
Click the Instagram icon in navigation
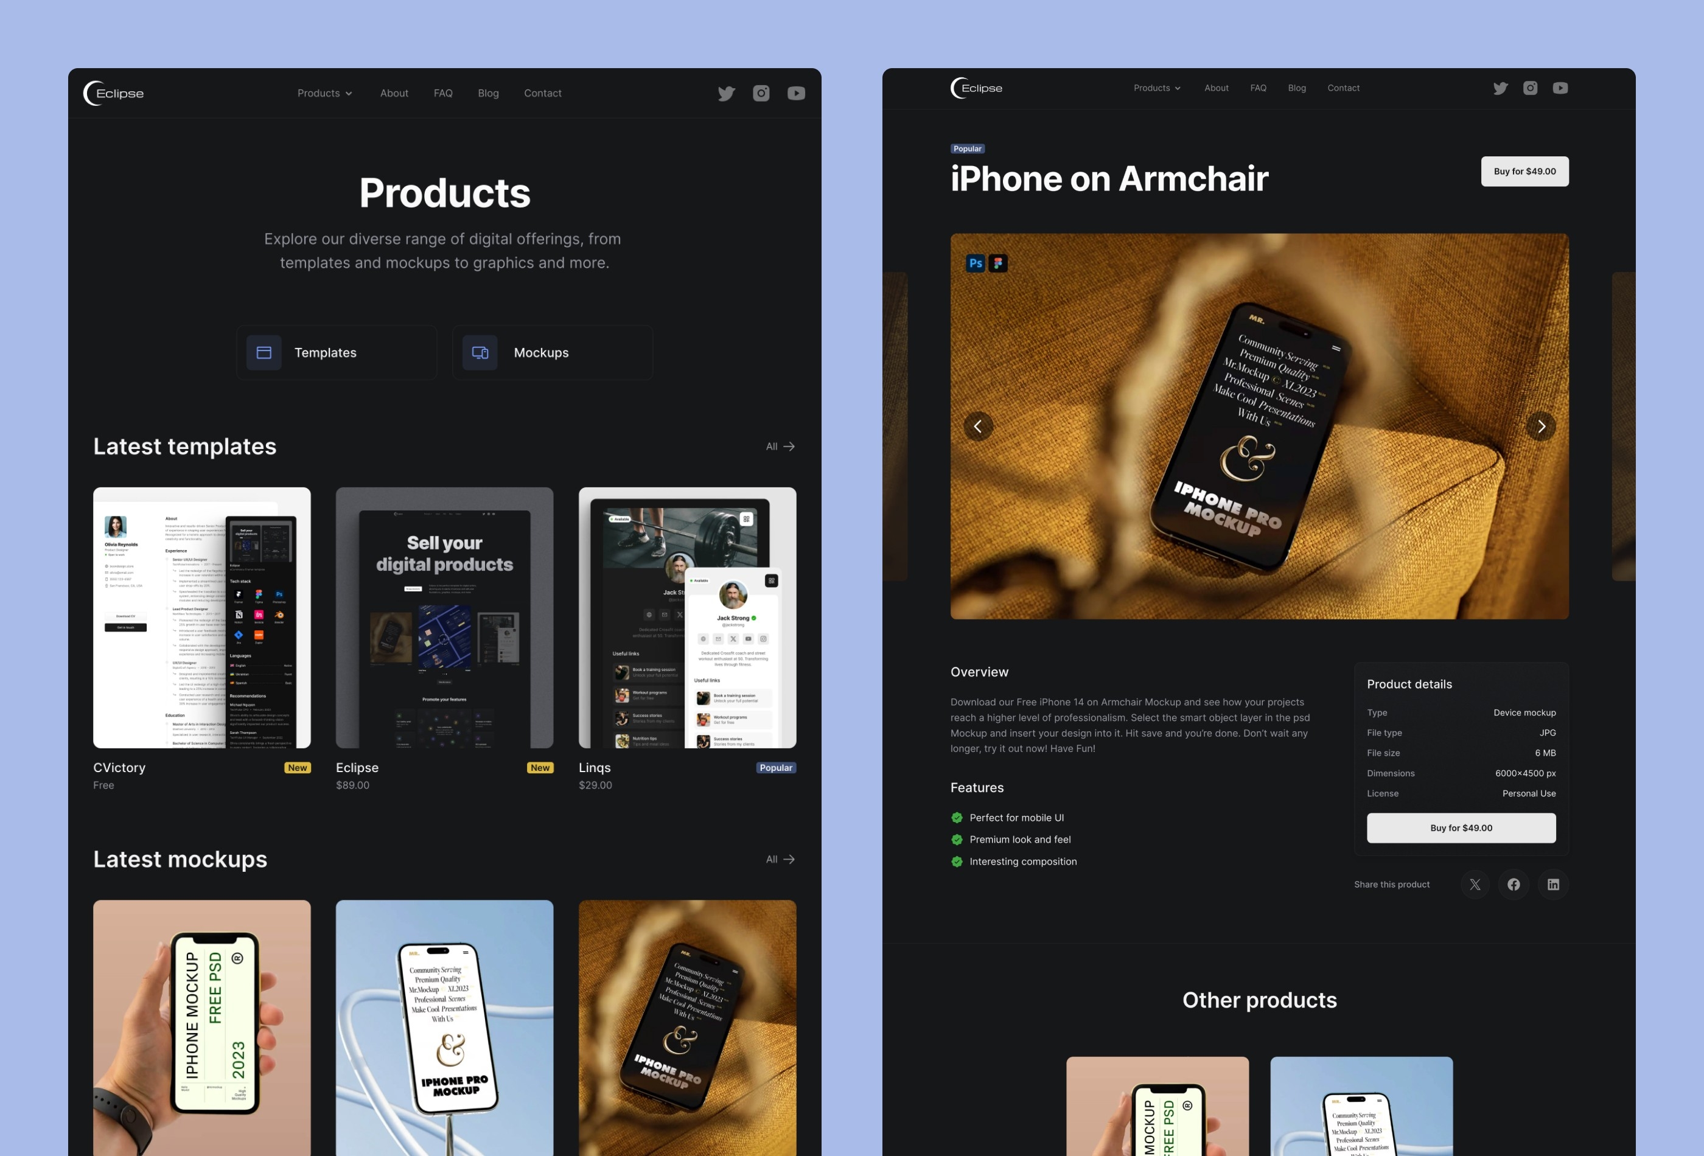tap(761, 92)
